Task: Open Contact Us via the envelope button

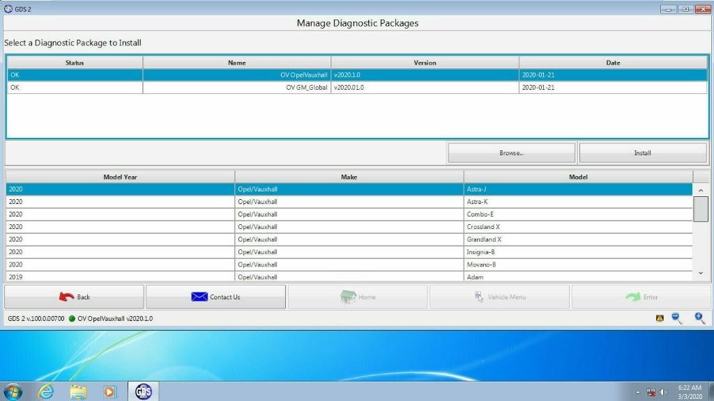Action: 215,297
